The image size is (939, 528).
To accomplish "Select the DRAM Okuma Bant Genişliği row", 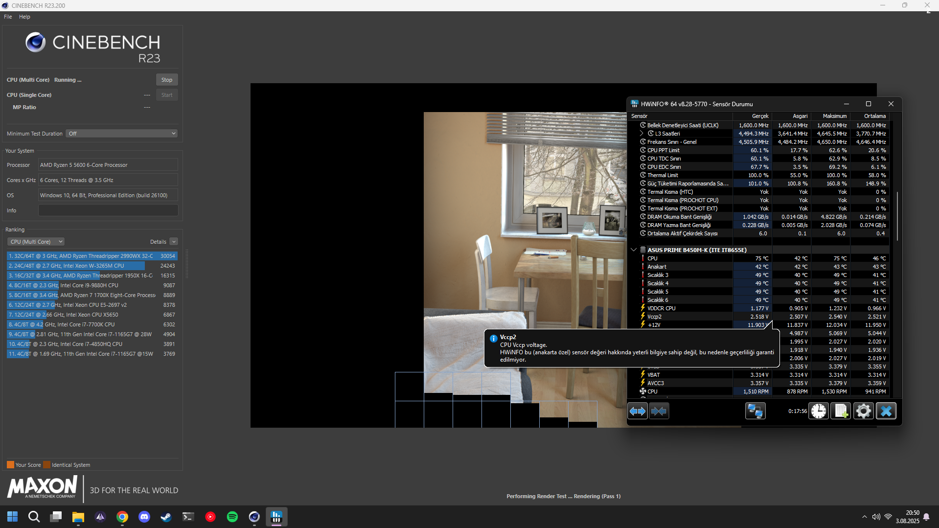I will pos(758,217).
